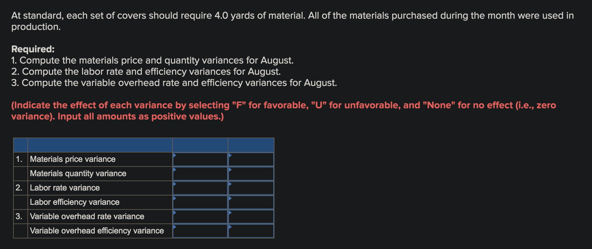Open the Materials price variance effect dropdown

251,159
